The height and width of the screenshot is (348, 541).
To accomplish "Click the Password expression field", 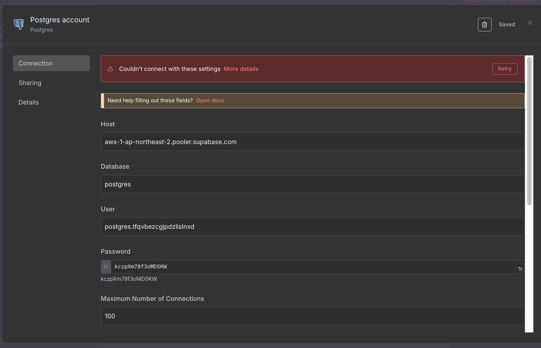I will point(313,267).
